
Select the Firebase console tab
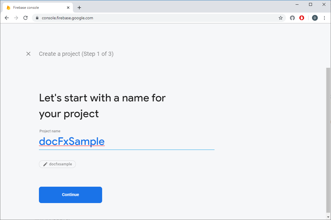(x=32, y=8)
